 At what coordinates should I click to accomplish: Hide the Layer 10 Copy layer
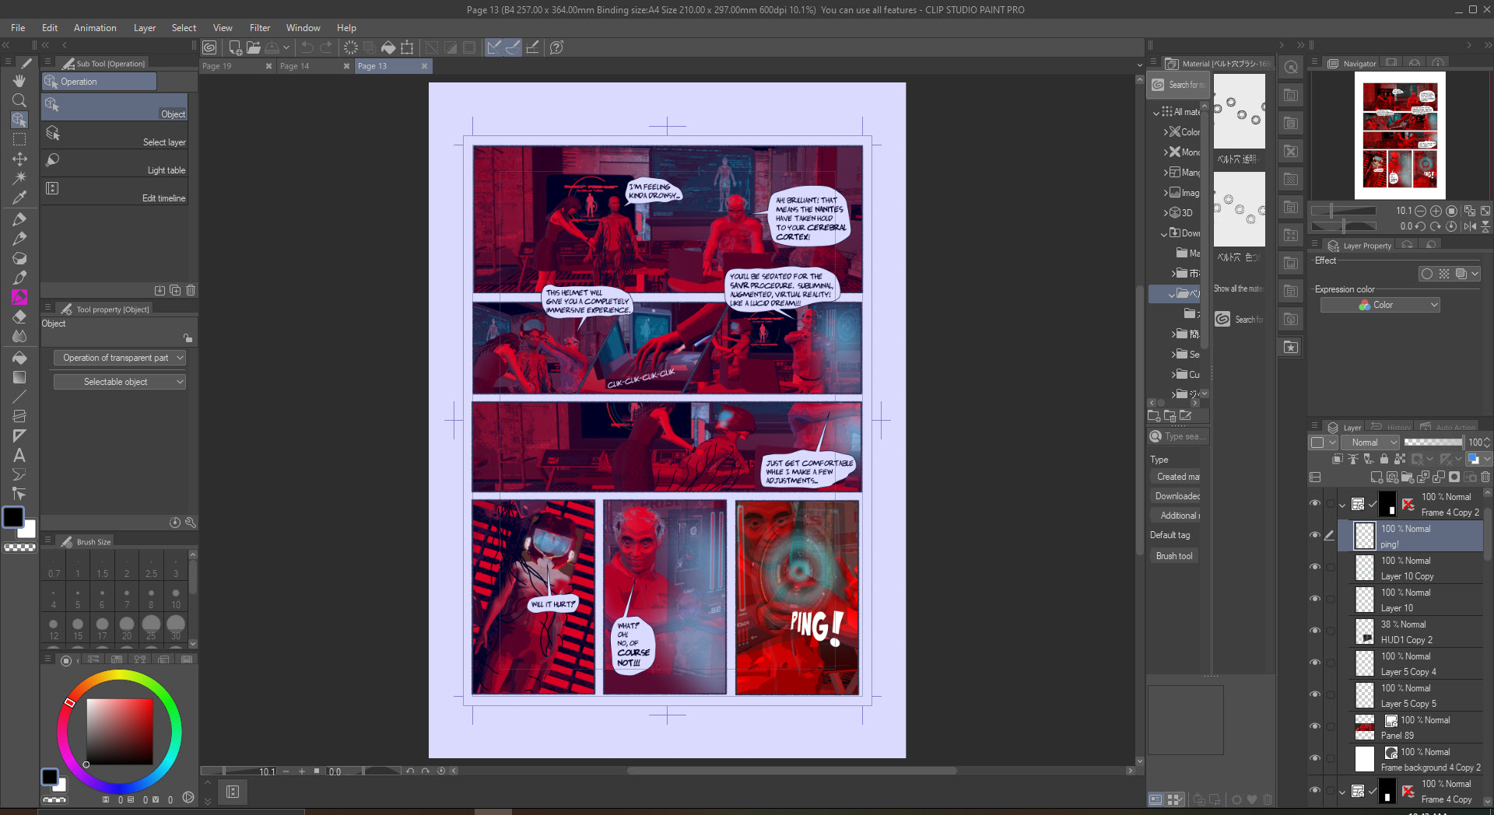click(x=1315, y=567)
